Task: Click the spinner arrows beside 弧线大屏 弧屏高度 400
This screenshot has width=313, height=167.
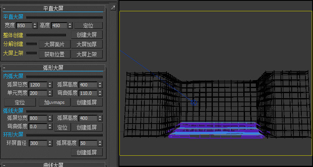Action: [100, 118]
